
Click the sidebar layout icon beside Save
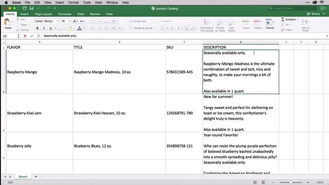pos(25,8)
